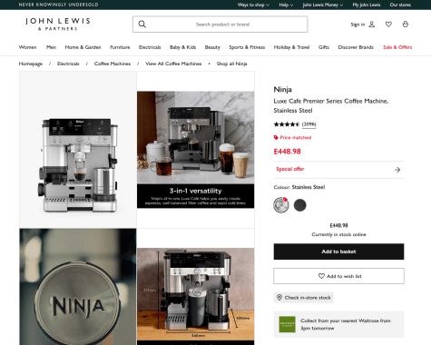Go to Electricals breadcrumb
This screenshot has height=345, width=431.
tap(68, 64)
